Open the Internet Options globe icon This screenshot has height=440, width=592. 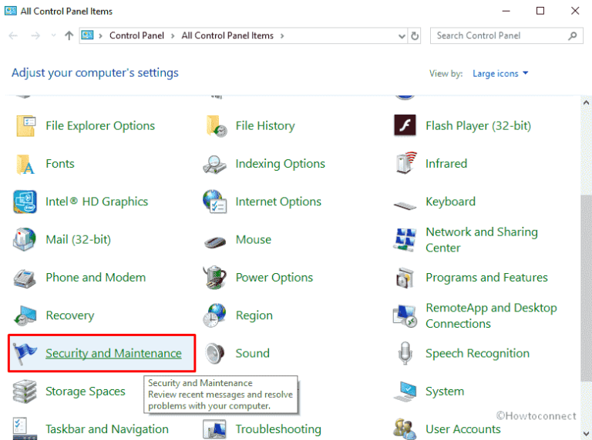click(214, 202)
